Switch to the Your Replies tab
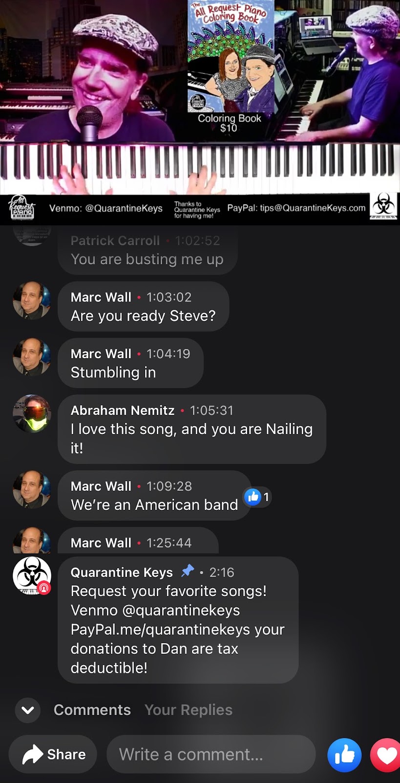400x783 pixels. coord(189,710)
